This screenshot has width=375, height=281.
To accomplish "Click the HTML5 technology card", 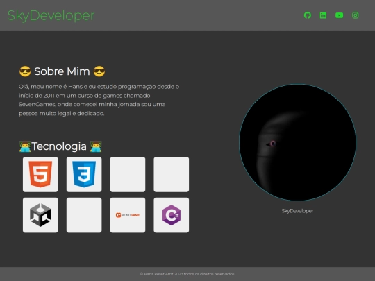I will tap(40, 174).
